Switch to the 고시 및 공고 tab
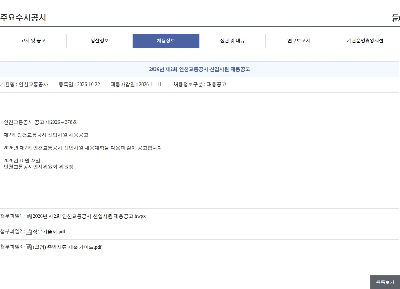The width and height of the screenshot is (400, 289). pos(33,41)
